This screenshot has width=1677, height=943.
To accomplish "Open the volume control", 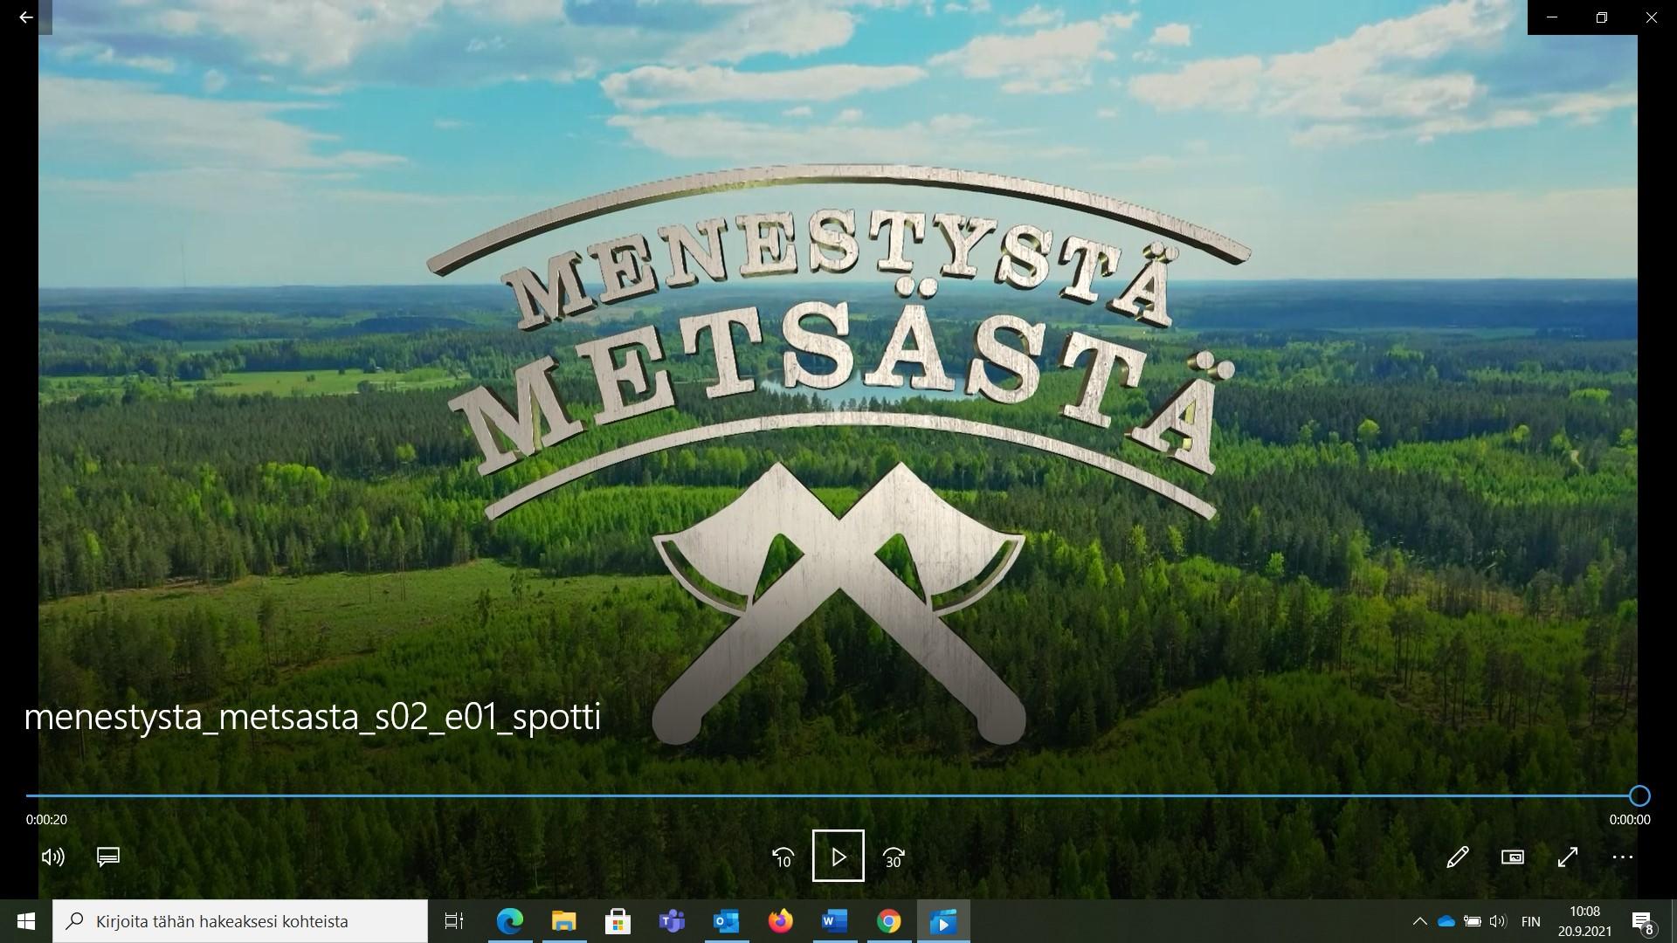I will coord(53,857).
